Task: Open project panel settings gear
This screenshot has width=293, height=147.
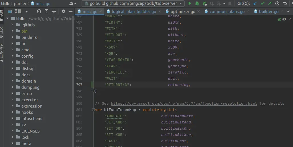Action: tap(63, 12)
